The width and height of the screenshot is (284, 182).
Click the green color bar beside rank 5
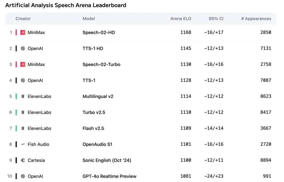click(x=16, y=96)
